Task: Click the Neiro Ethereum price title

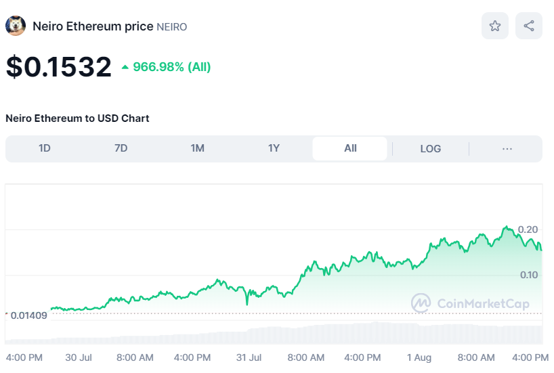Action: pos(93,26)
